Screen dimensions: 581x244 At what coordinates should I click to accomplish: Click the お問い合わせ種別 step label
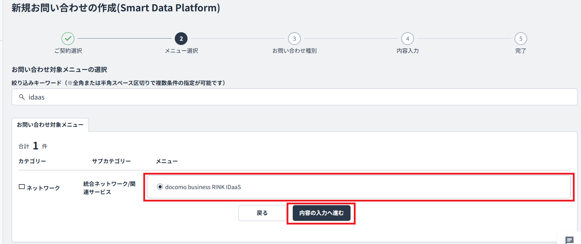294,51
